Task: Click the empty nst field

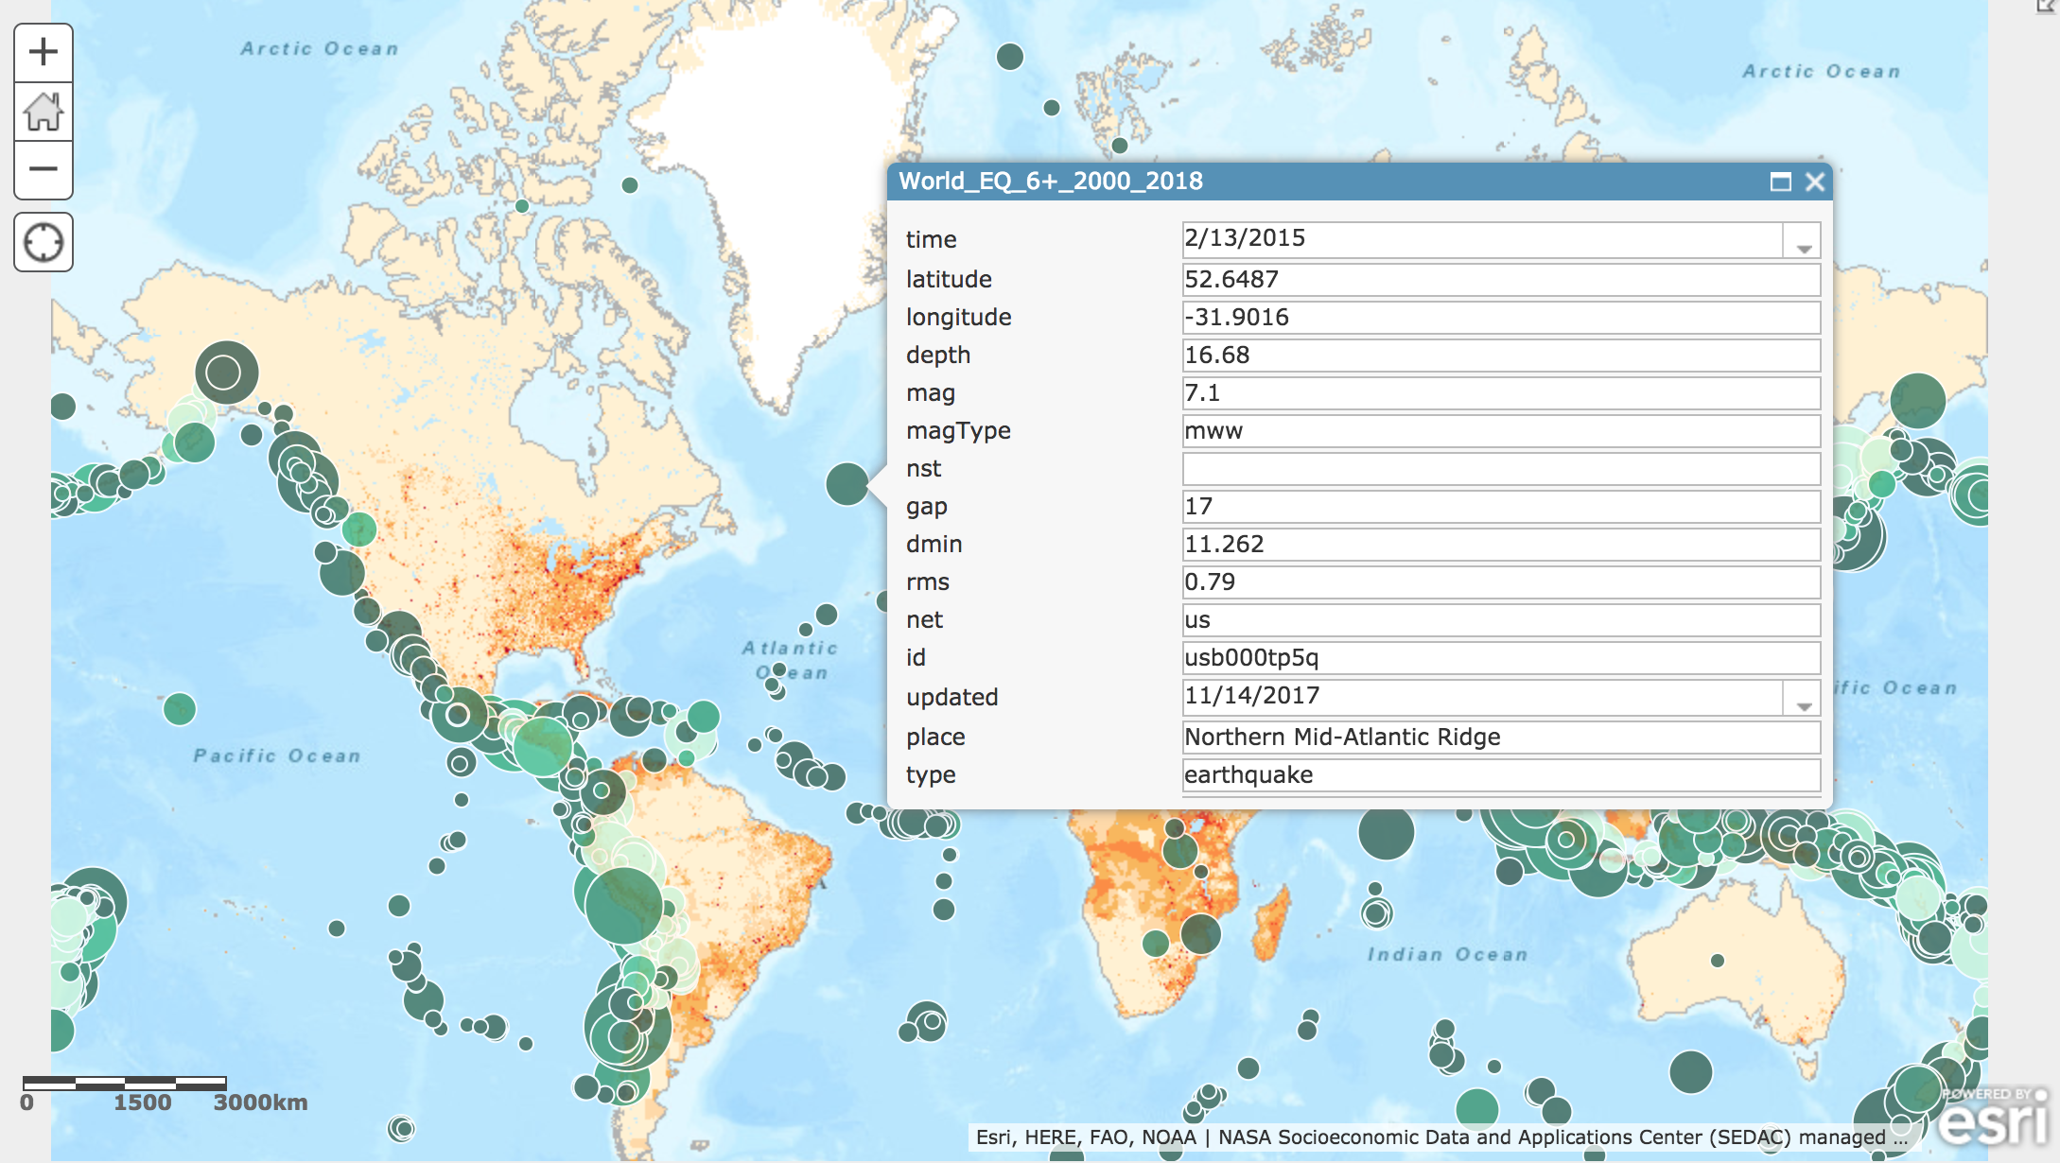Action: tap(1500, 469)
